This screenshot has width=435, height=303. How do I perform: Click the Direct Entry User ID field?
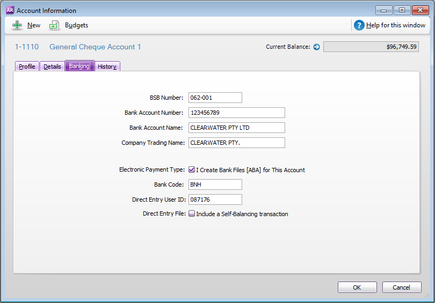(x=215, y=199)
